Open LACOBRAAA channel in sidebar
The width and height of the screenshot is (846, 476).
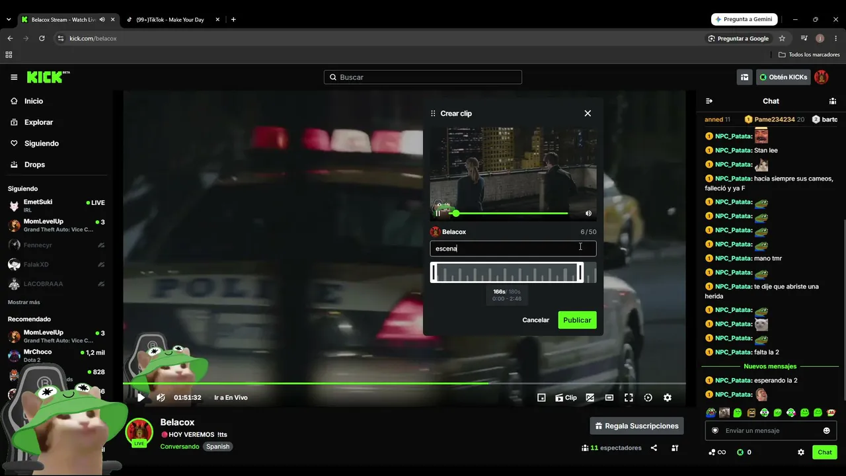pos(57,284)
